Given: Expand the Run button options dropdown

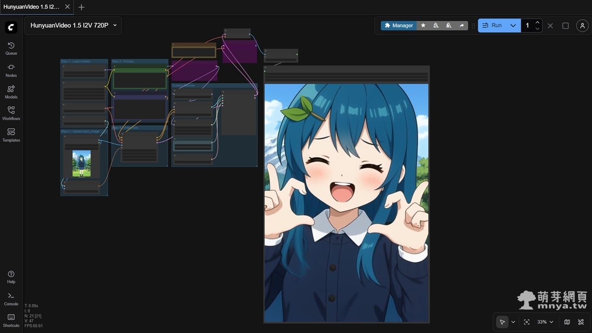Looking at the screenshot, I should 513,25.
